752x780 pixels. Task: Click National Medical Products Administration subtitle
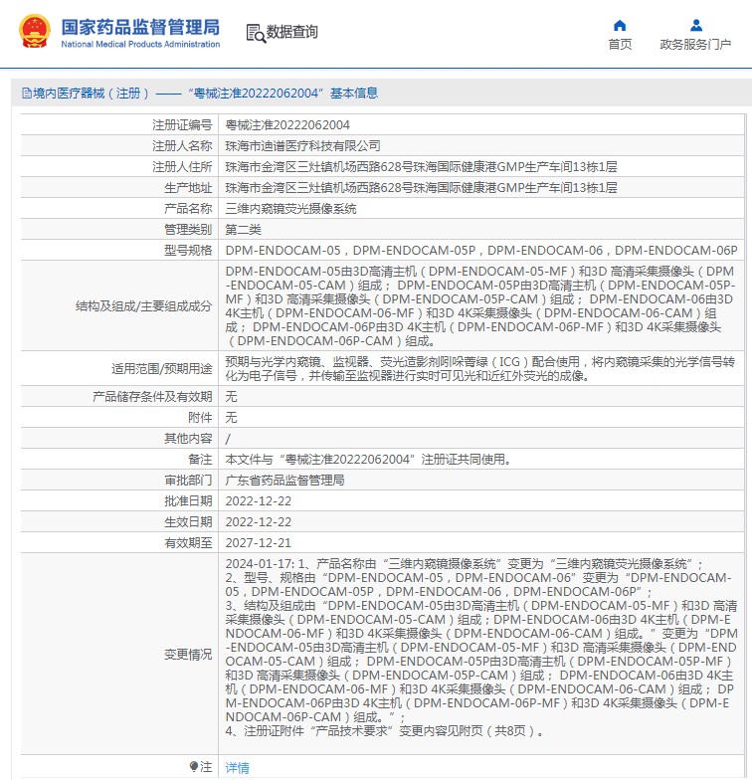tap(140, 44)
